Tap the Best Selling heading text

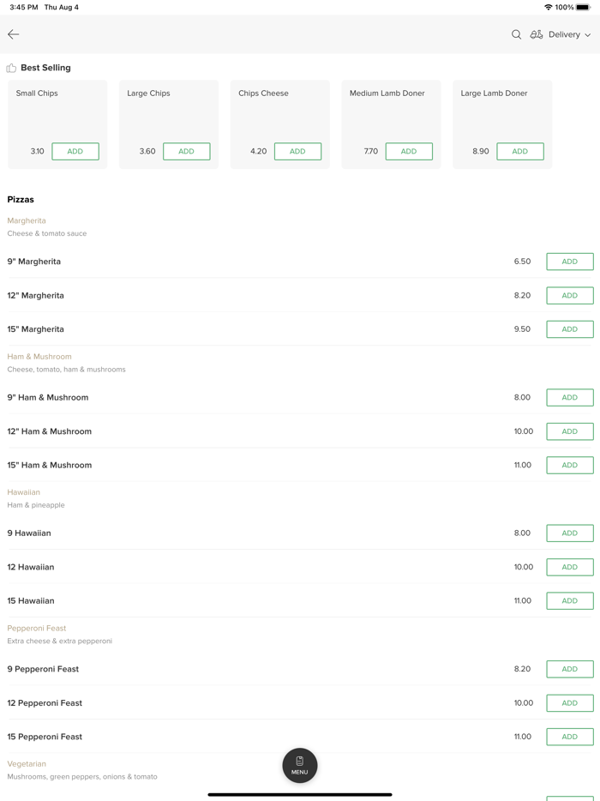(46, 68)
